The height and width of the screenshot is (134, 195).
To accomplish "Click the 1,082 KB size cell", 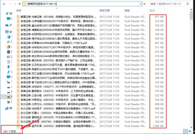I will 158,126.
